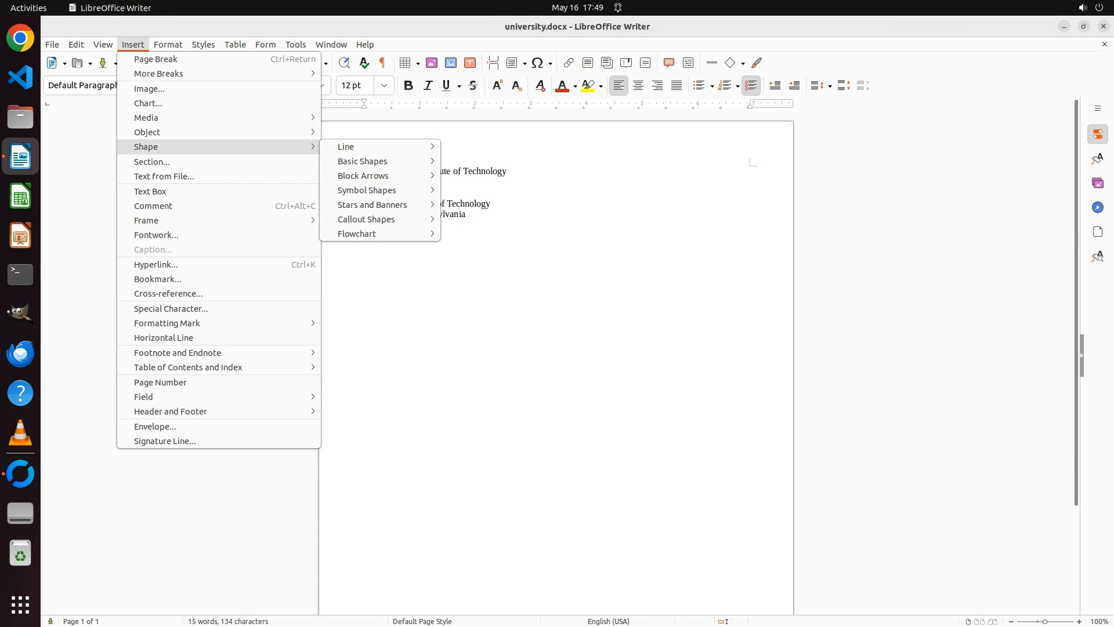This screenshot has height=627, width=1114.
Task: Toggle Bold formatting
Action: [408, 85]
